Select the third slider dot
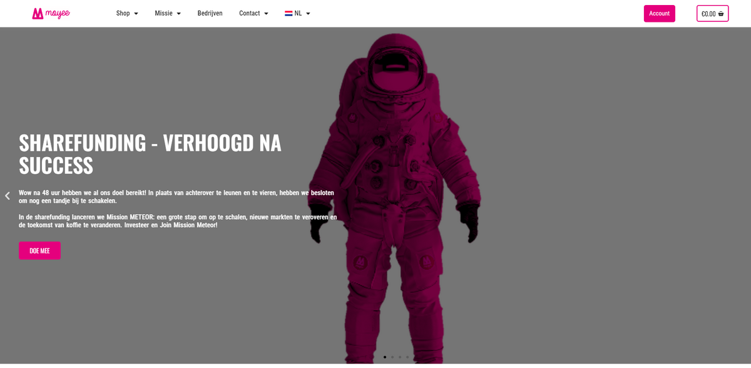Screen dimensions: 751x368 pyautogui.click(x=400, y=357)
